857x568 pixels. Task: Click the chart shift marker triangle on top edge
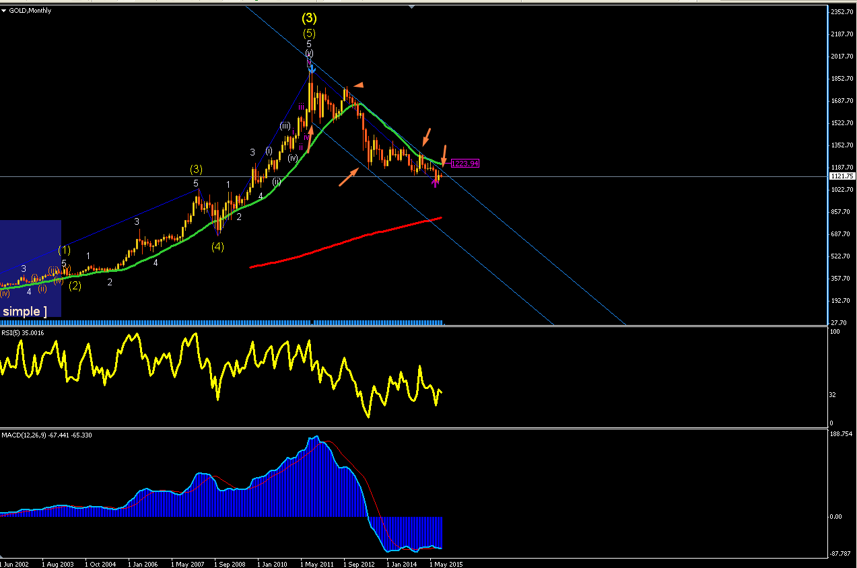[x=412, y=7]
